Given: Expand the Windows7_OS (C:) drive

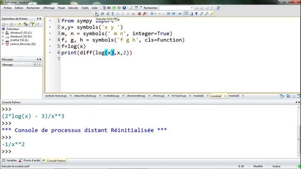Looking at the screenshot, I should (3, 33).
